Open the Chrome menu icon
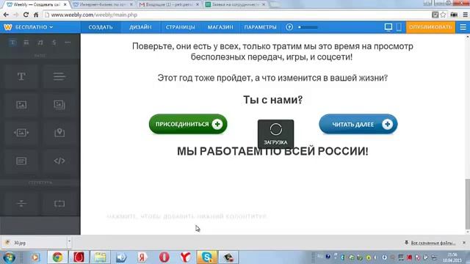The height and width of the screenshot is (264, 470). coord(465,15)
